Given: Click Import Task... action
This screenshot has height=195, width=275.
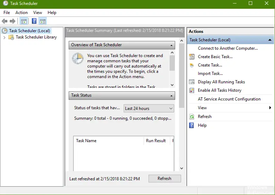Looking at the screenshot, I should click(x=210, y=74).
